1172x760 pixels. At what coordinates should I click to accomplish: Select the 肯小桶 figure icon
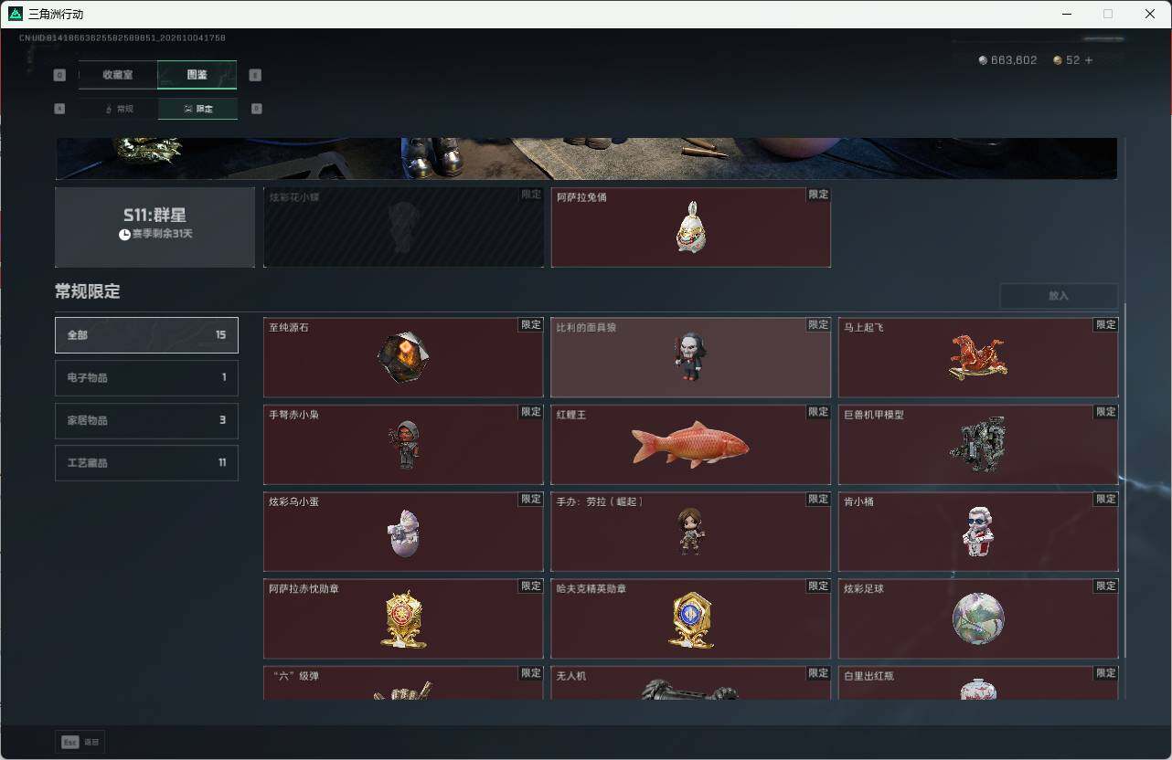click(978, 532)
